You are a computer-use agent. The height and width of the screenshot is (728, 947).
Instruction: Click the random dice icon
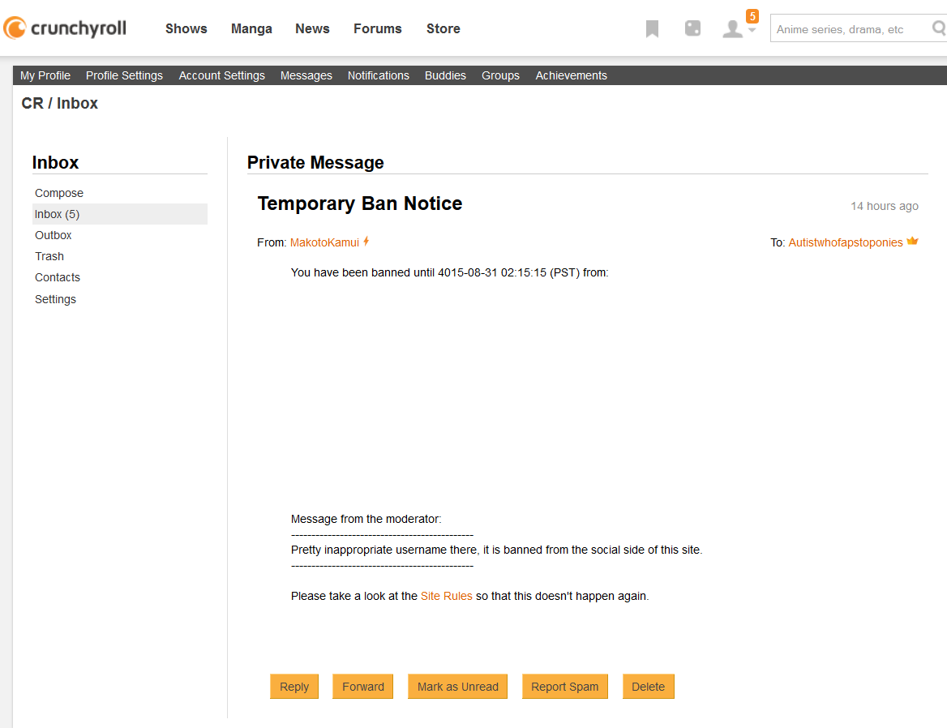[692, 29]
